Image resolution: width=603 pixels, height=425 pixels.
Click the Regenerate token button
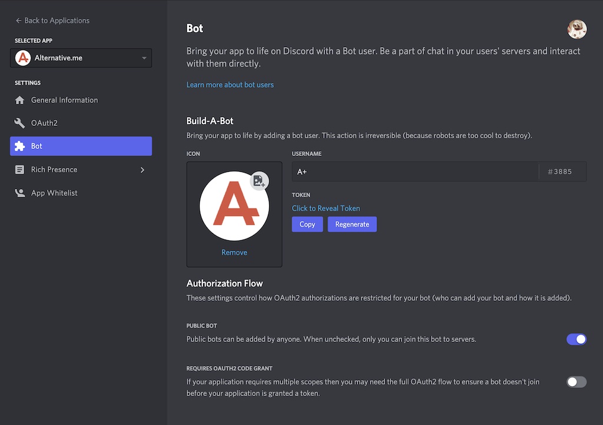352,224
